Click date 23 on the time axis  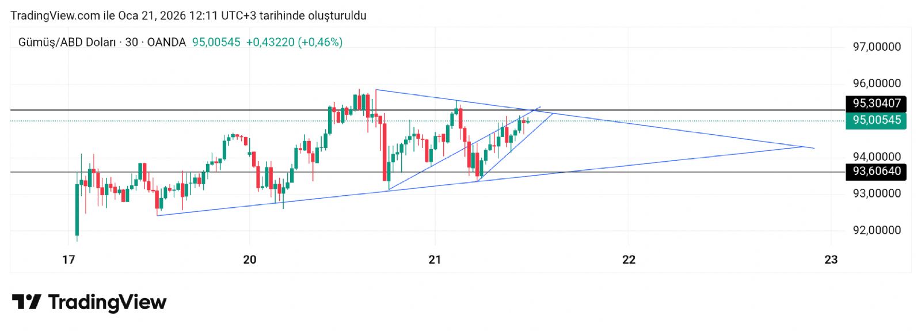coord(831,260)
